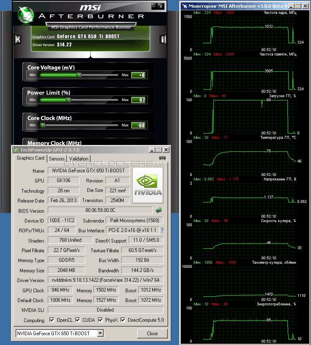The image size is (311, 345).
Task: Click the GPU core frequency graph
Action: [245, 33]
